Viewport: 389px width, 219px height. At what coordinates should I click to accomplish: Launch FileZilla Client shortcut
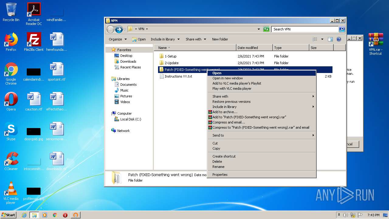point(34,42)
